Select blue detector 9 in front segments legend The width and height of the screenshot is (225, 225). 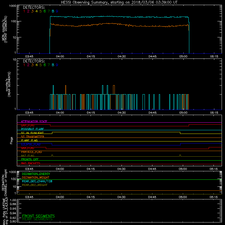[57, 11]
